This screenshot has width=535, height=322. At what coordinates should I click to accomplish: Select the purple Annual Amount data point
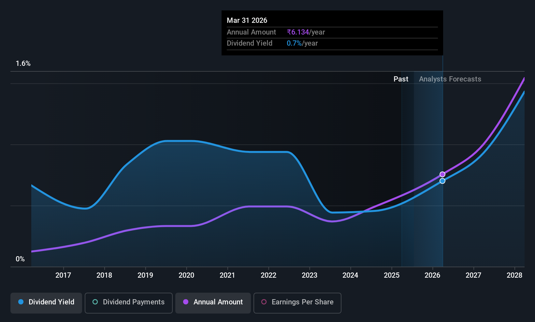pyautogui.click(x=442, y=174)
